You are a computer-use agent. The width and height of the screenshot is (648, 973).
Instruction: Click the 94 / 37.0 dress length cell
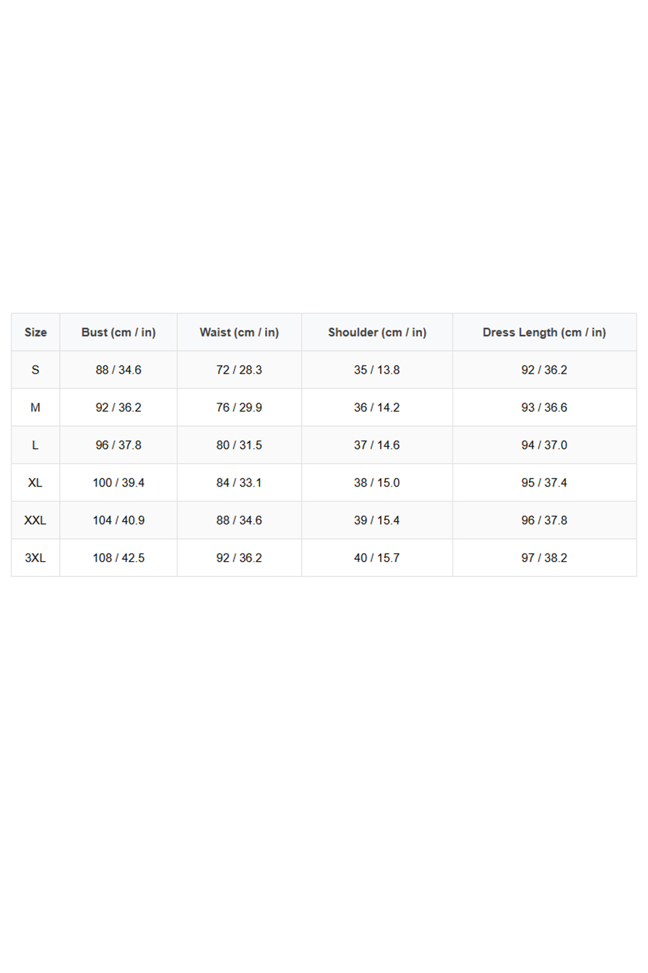(544, 445)
